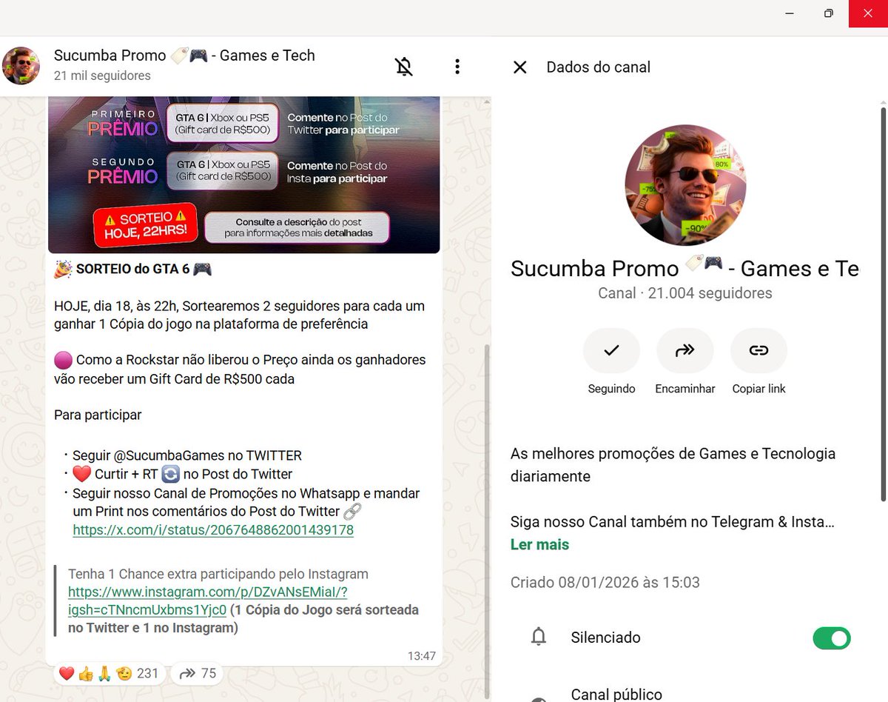The width and height of the screenshot is (888, 702).
Task: Open the Instagram post link
Action: coord(207,601)
